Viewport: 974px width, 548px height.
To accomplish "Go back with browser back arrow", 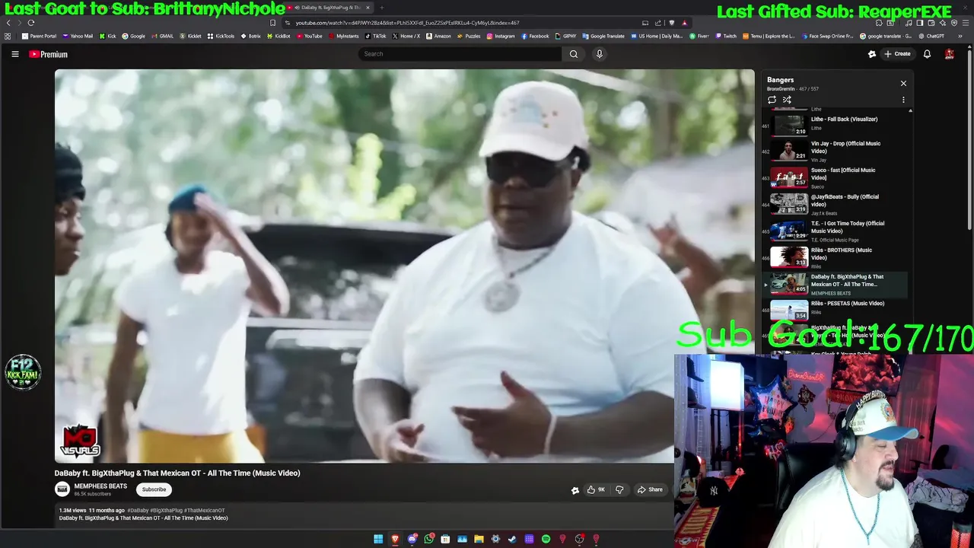I will pyautogui.click(x=8, y=23).
